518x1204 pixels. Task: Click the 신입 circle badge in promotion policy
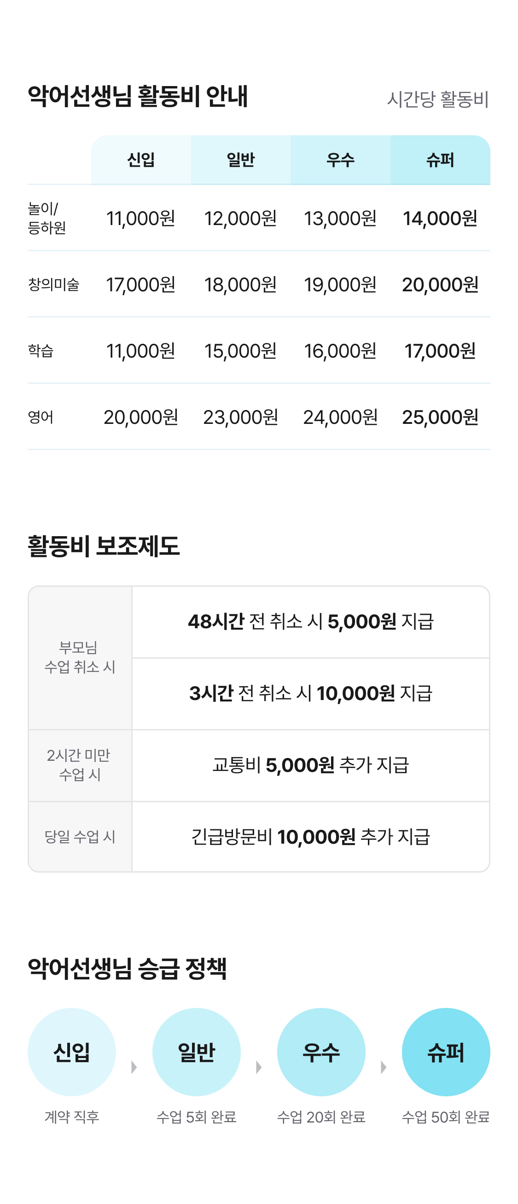71,1052
